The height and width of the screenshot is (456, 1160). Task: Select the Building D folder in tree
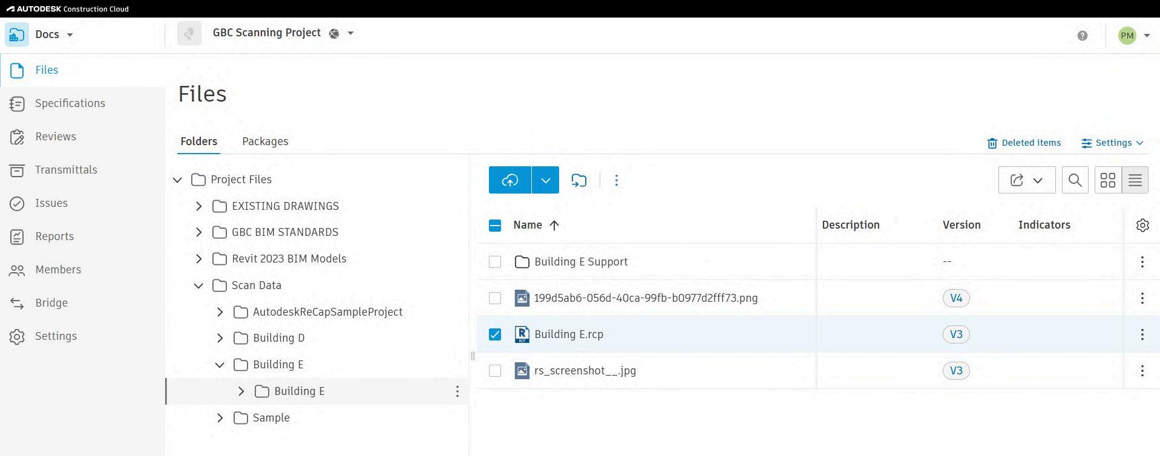tap(278, 338)
